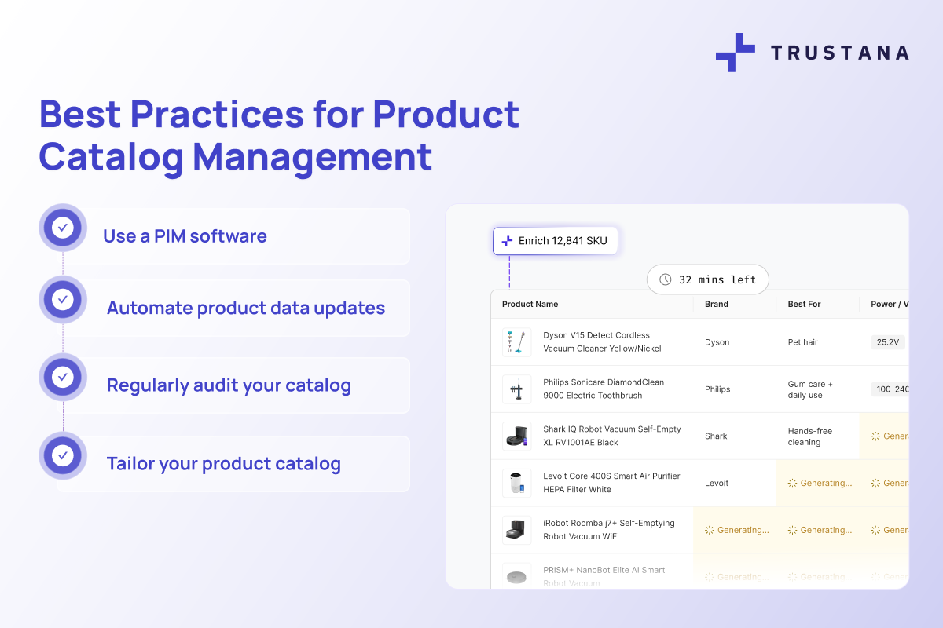Viewport: 943px width, 628px height.
Task: Click the Shark IQ Robot Vacuum thumbnail
Action: click(517, 436)
